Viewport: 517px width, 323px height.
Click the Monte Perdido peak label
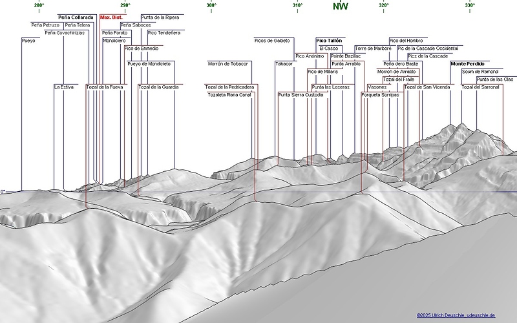467,64
